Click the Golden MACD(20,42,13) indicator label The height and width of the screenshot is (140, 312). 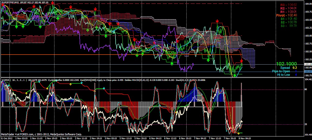coord(137,80)
